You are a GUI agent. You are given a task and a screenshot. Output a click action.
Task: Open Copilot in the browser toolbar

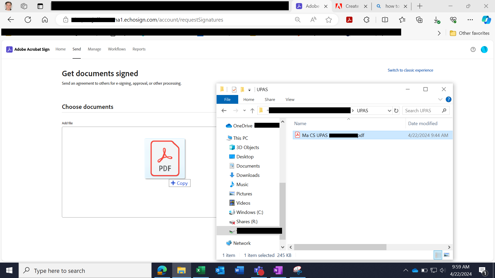pyautogui.click(x=487, y=20)
